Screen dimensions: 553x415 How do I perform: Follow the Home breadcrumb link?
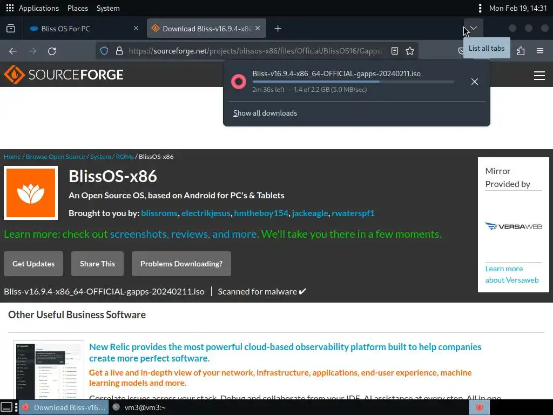click(12, 157)
